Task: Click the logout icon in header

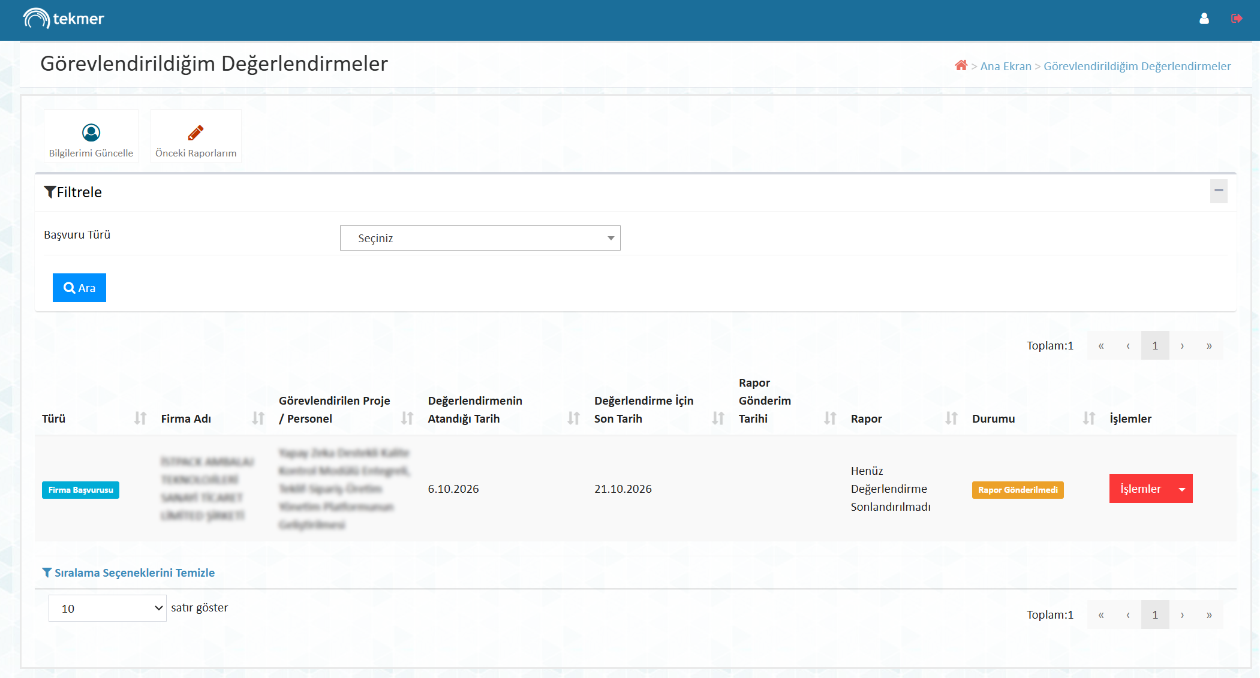Action: tap(1236, 19)
